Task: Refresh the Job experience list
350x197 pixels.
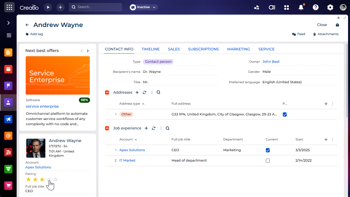Action: 154,128
